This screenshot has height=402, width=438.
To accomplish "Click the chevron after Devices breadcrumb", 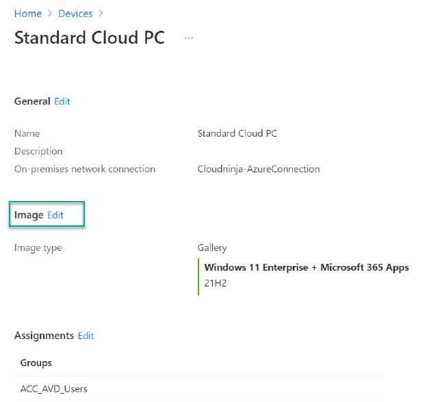I will tap(101, 14).
